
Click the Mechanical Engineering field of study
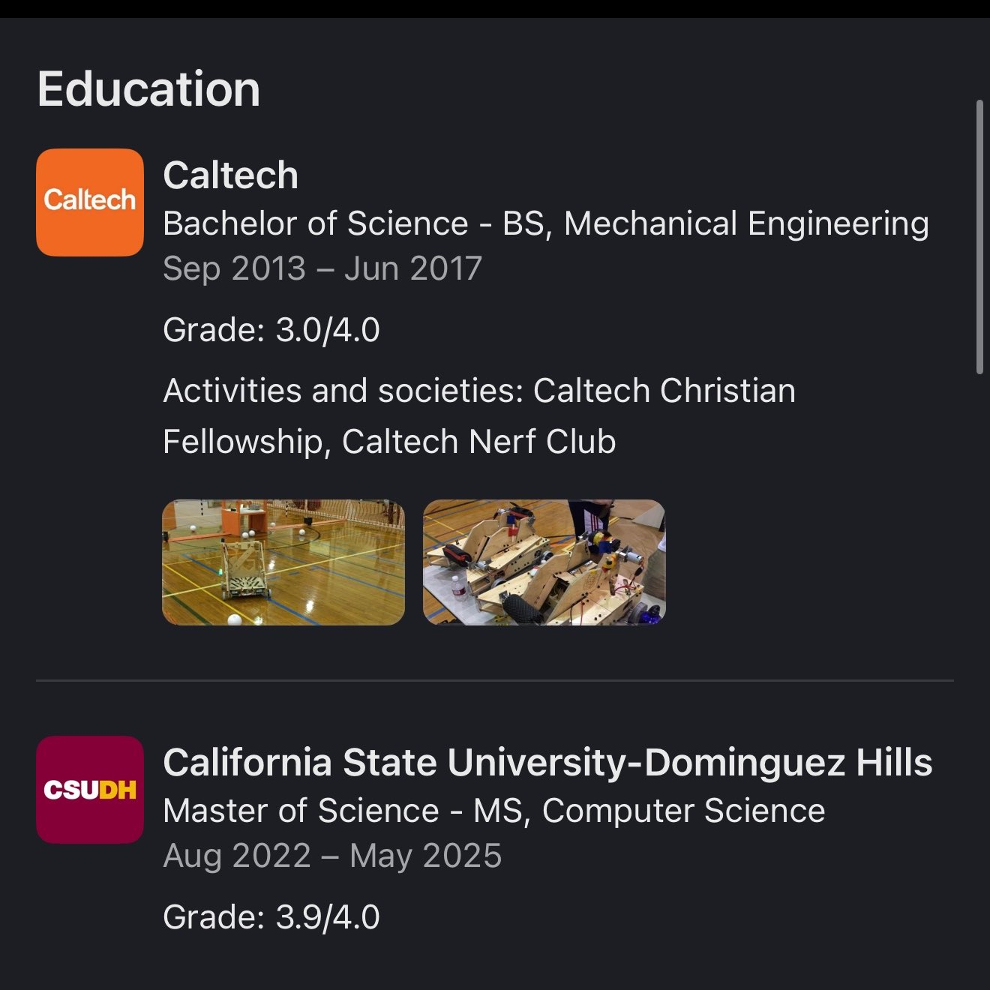pyautogui.click(x=746, y=223)
